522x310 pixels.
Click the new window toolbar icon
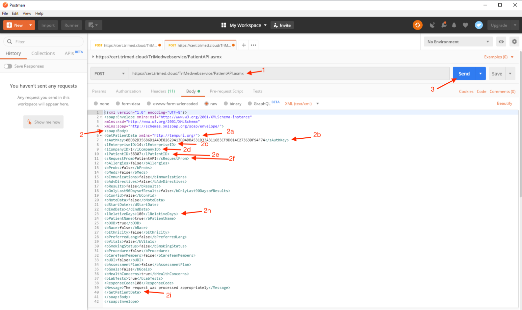click(93, 25)
